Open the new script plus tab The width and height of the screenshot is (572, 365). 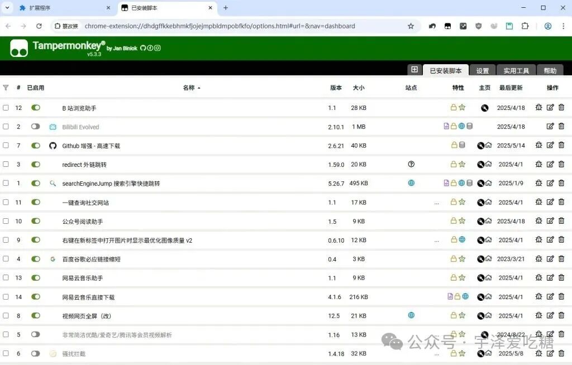(x=414, y=69)
